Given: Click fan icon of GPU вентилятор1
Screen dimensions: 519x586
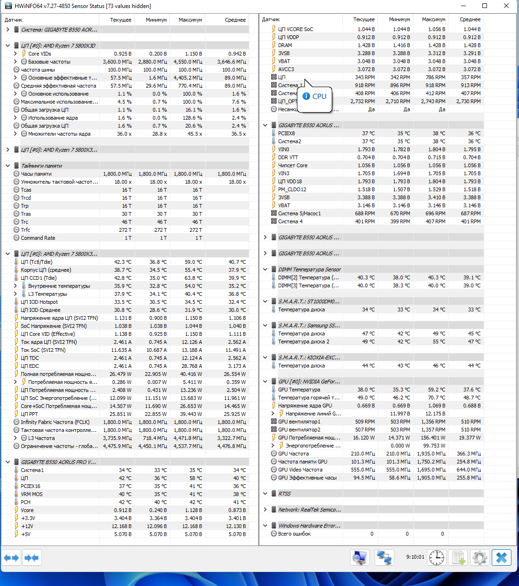Looking at the screenshot, I should click(x=273, y=422).
